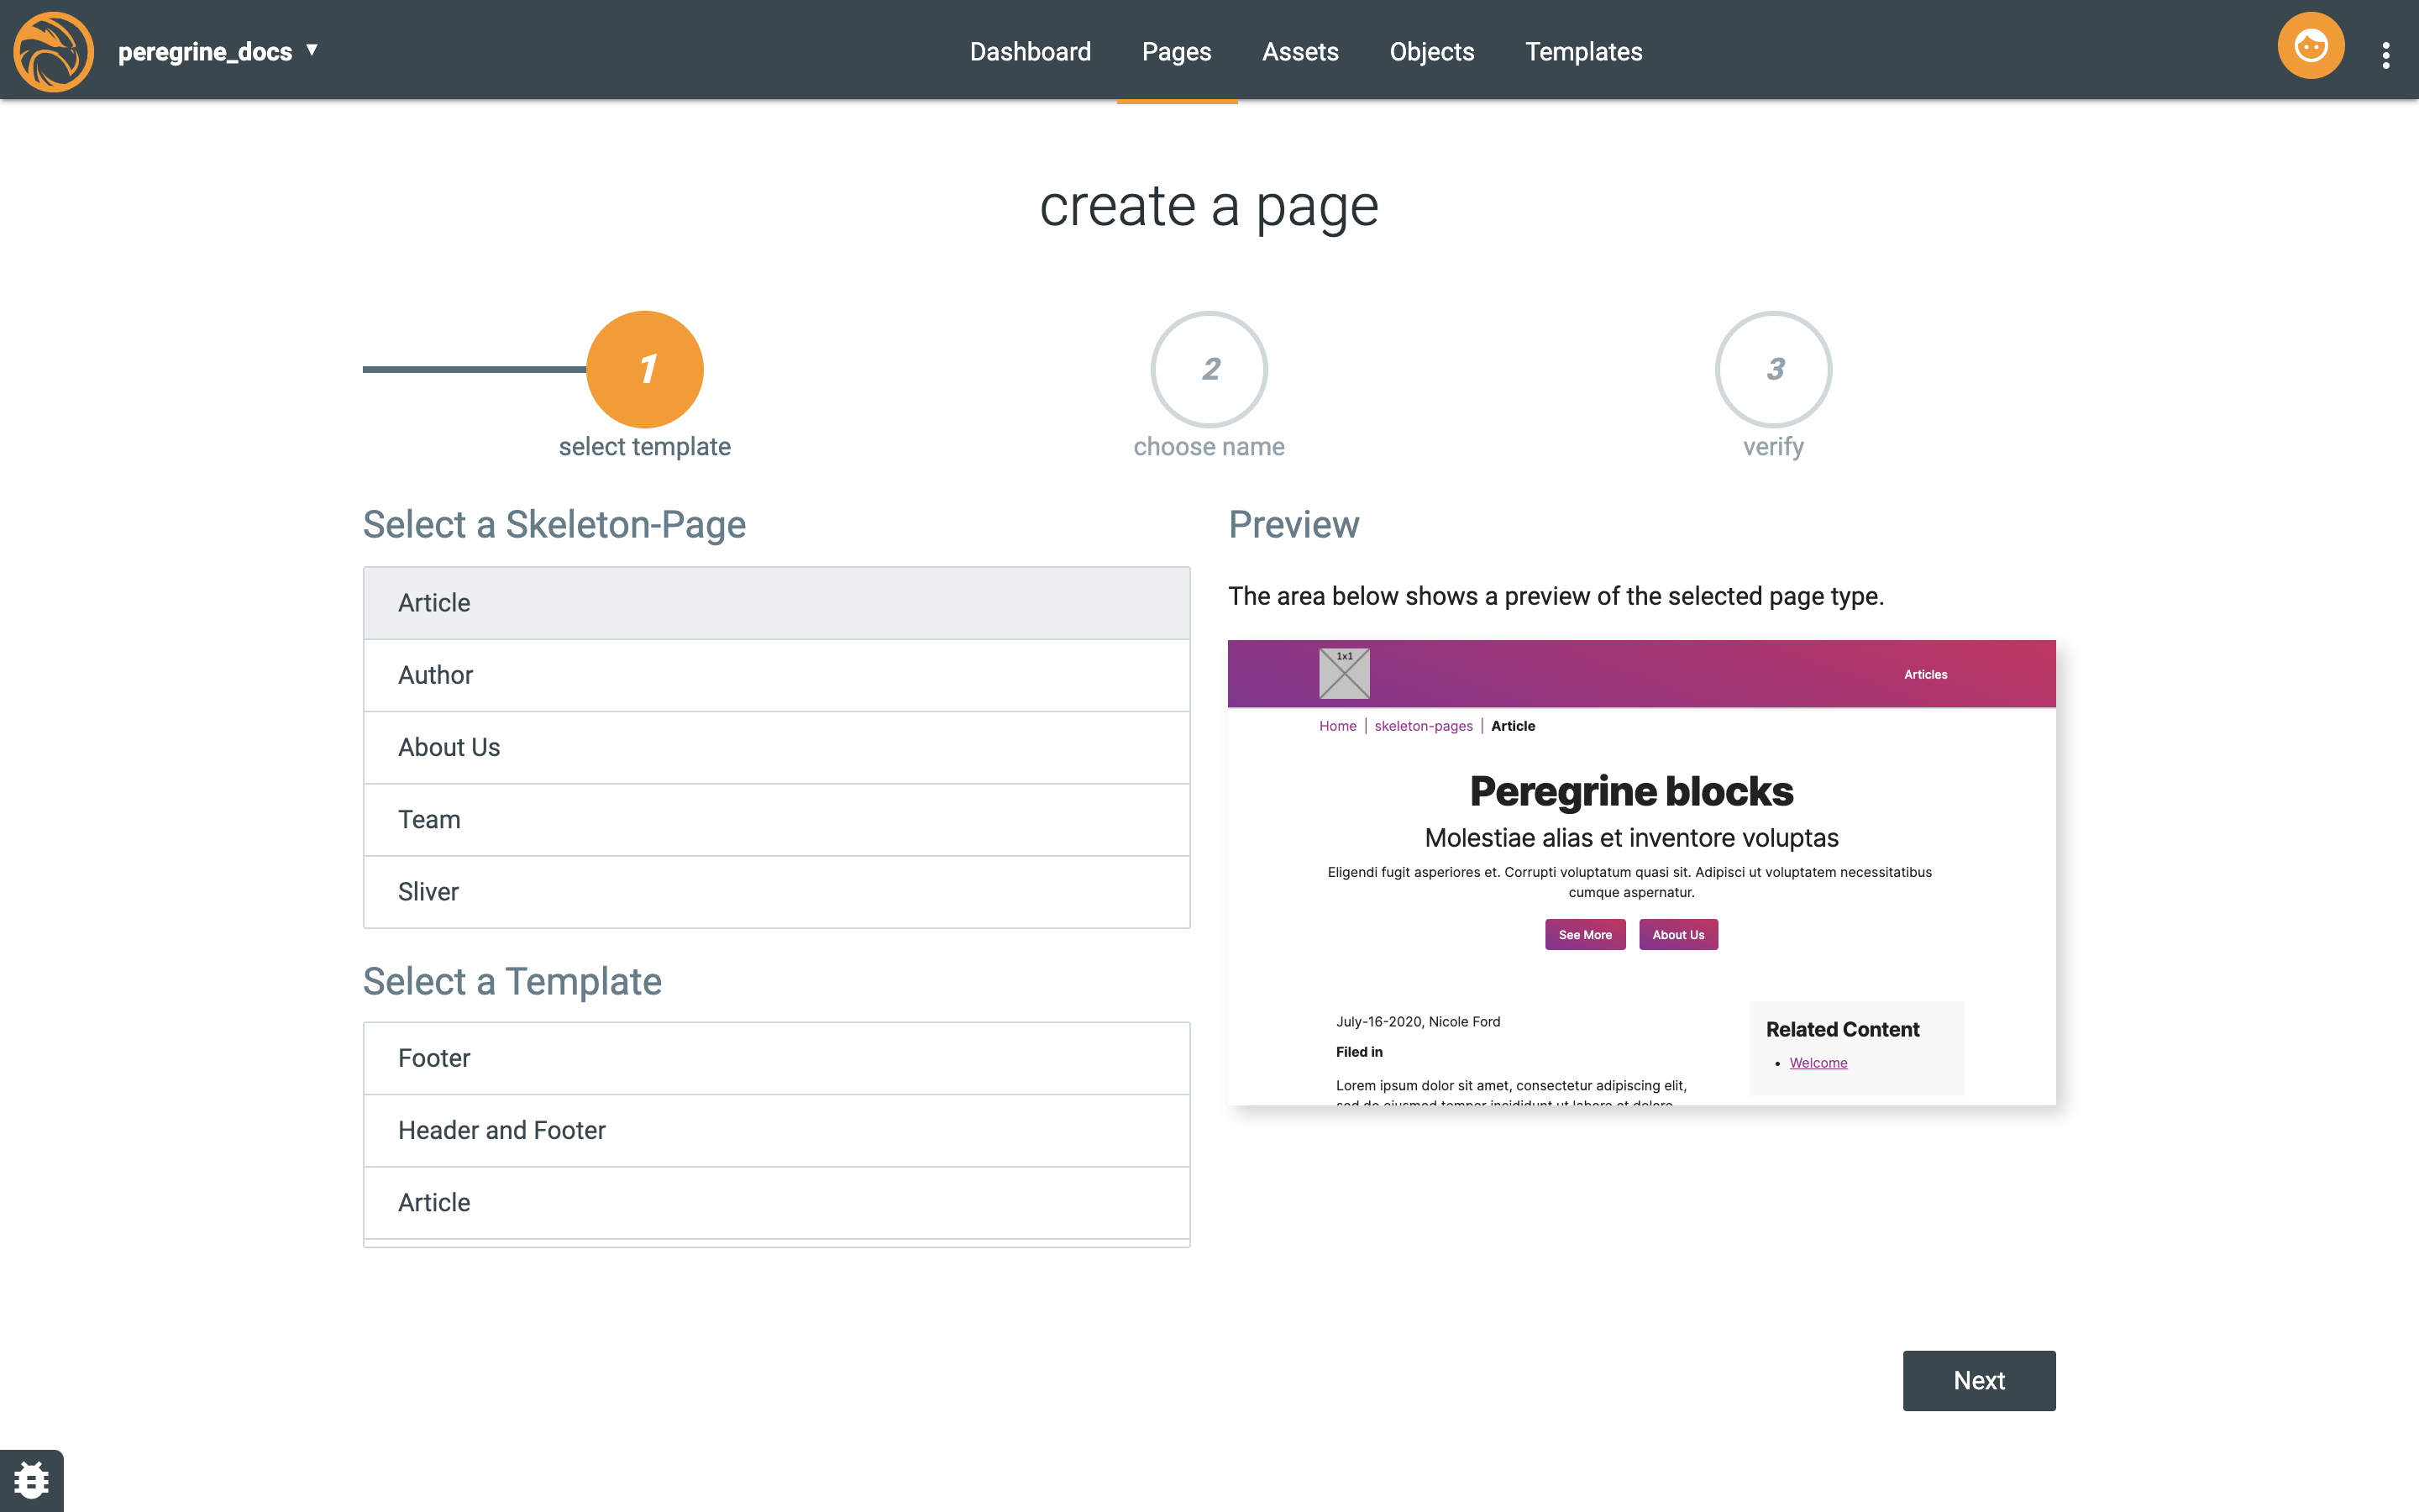The width and height of the screenshot is (2419, 1512).
Task: Select the Author skeleton page
Action: click(776, 675)
